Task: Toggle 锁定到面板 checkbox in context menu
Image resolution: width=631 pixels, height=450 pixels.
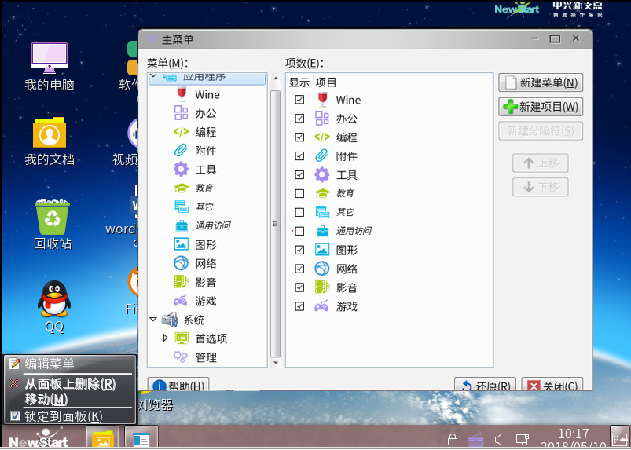Action: tap(15, 415)
